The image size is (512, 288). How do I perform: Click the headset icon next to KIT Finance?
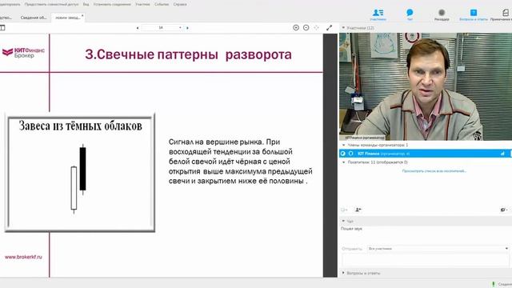coord(351,154)
